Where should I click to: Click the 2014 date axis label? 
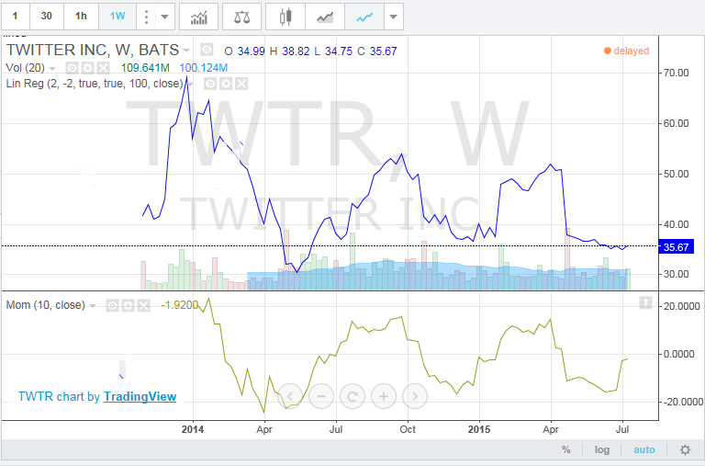point(193,429)
